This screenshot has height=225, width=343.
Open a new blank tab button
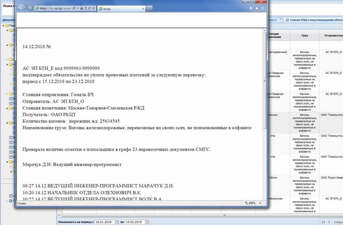click(x=149, y=9)
